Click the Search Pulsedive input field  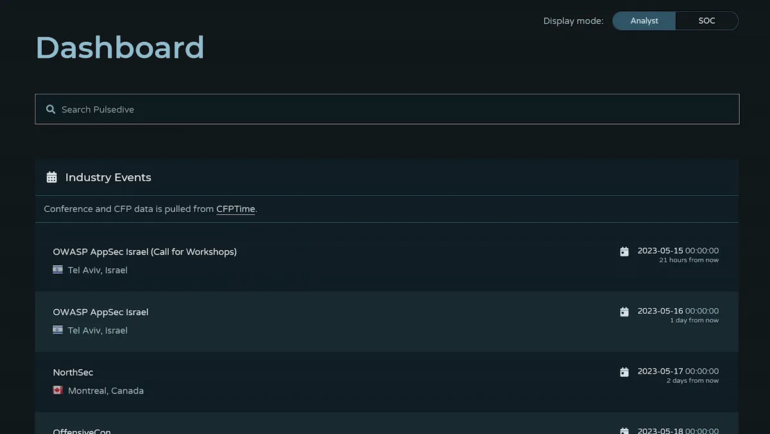coord(387,109)
